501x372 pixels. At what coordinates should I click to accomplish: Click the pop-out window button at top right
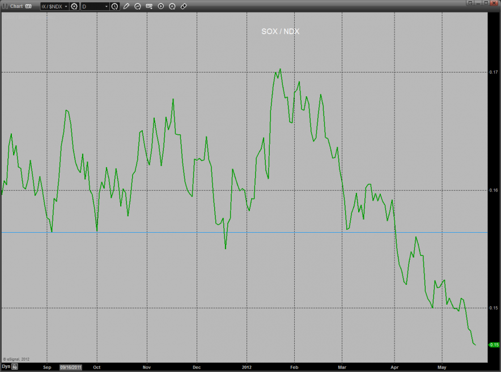pyautogui.click(x=470, y=3)
